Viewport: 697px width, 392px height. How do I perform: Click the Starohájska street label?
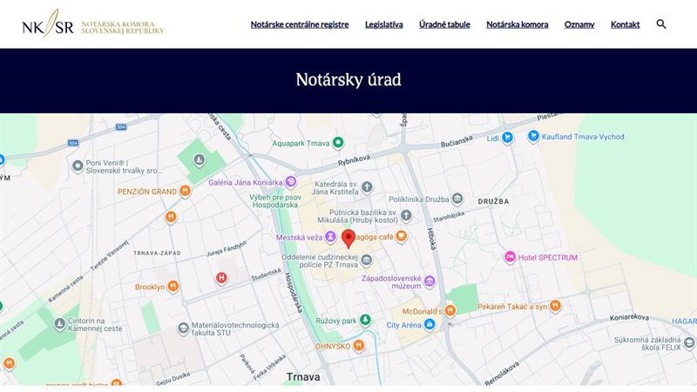tap(449, 216)
